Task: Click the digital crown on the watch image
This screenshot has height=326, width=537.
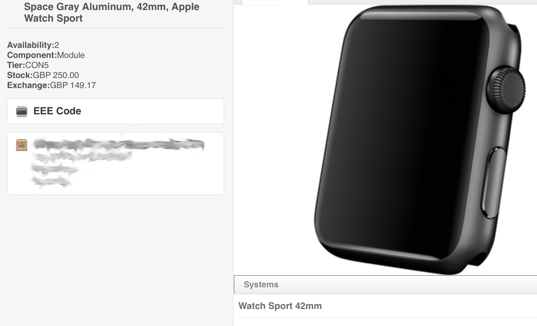Action: (x=506, y=90)
